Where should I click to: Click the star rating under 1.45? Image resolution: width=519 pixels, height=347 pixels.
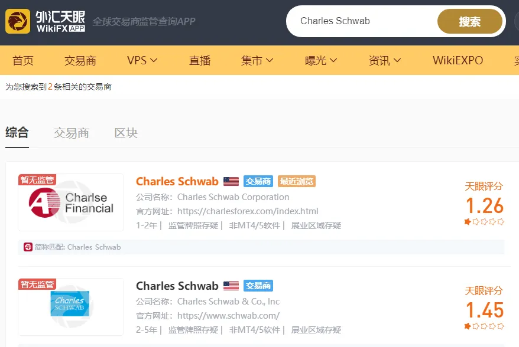(484, 326)
